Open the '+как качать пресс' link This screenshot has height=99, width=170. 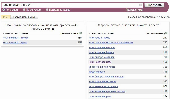pos(99,38)
